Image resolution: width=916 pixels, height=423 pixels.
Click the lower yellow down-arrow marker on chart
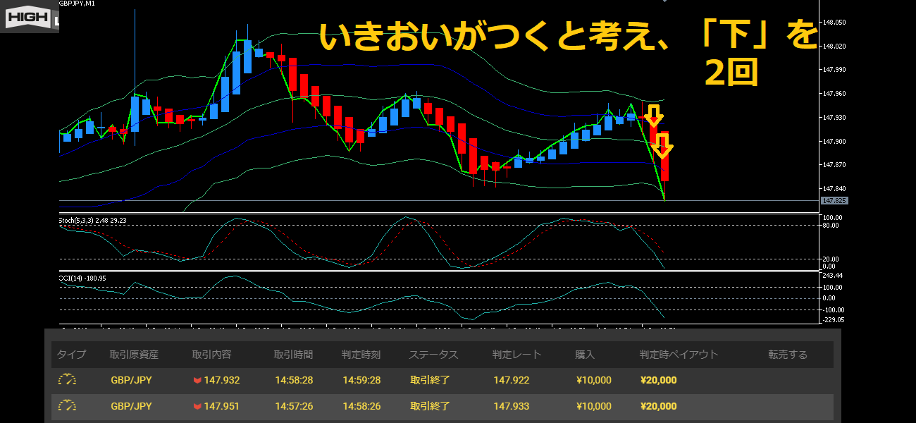pos(662,146)
